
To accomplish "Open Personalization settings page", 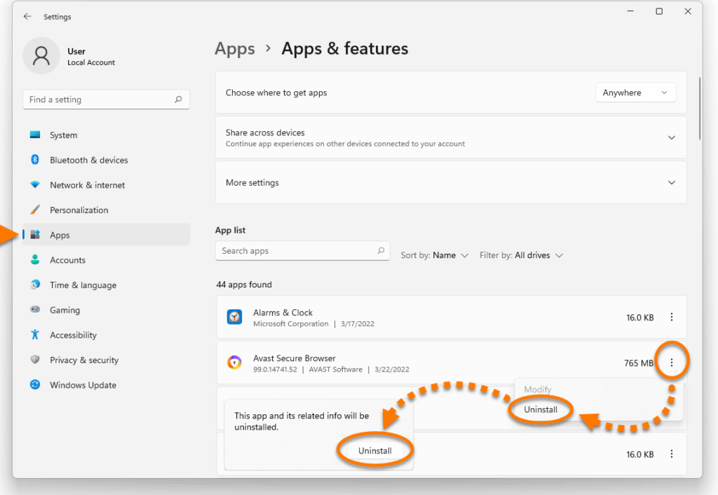I will click(79, 210).
